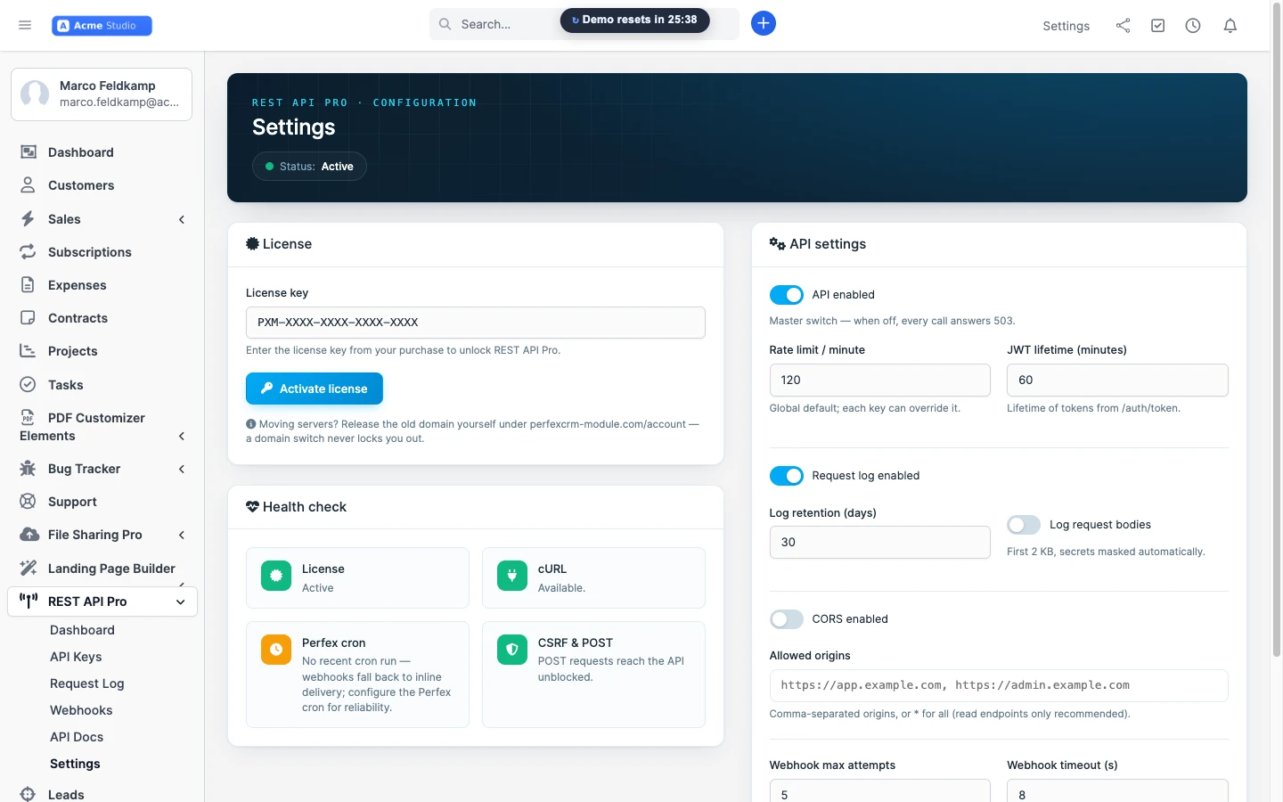Screen dimensions: 1283x802
Task: Click the blue plus quick-create icon
Action: click(764, 23)
